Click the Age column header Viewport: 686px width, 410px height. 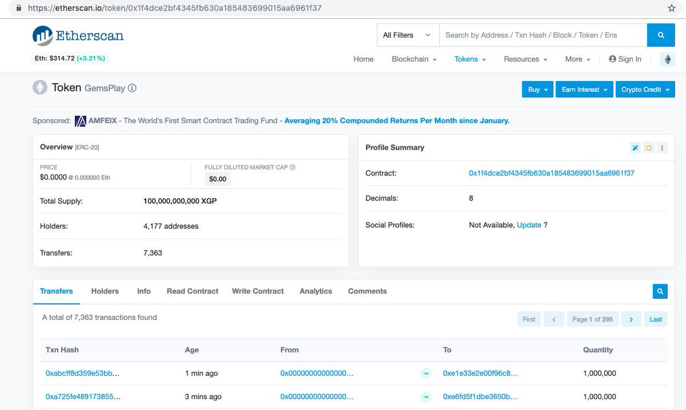(x=192, y=349)
